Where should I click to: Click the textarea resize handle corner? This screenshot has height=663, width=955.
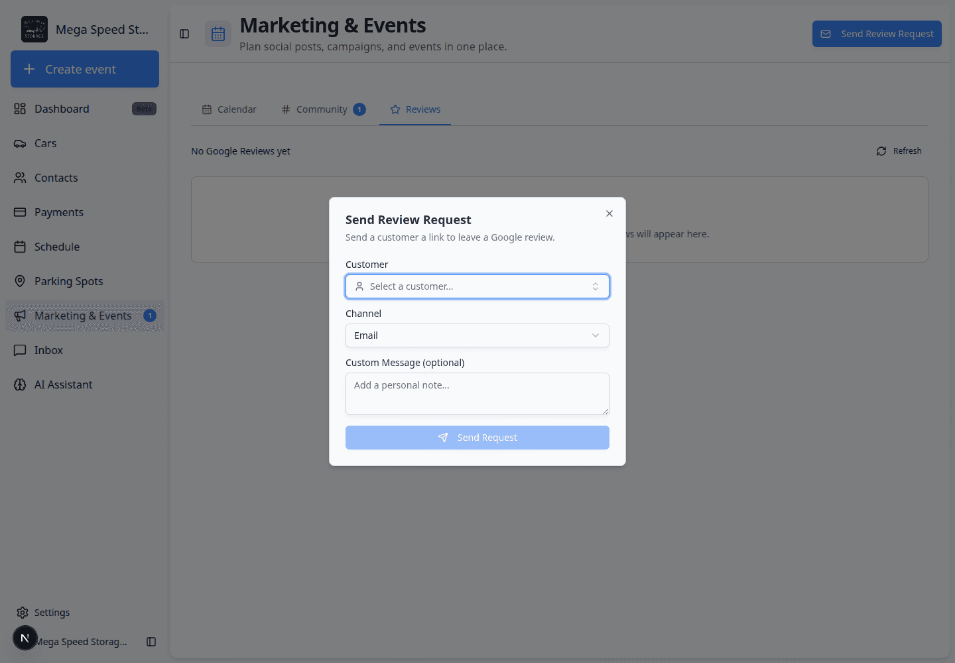click(x=605, y=411)
